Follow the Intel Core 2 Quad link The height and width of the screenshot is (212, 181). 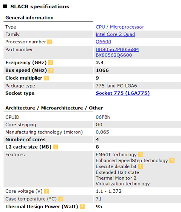[x=115, y=34]
